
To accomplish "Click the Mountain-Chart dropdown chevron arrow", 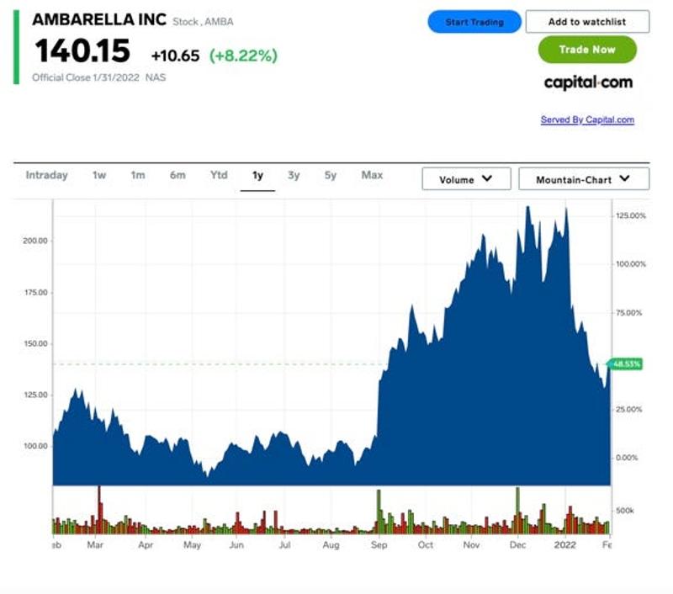I will (x=624, y=178).
